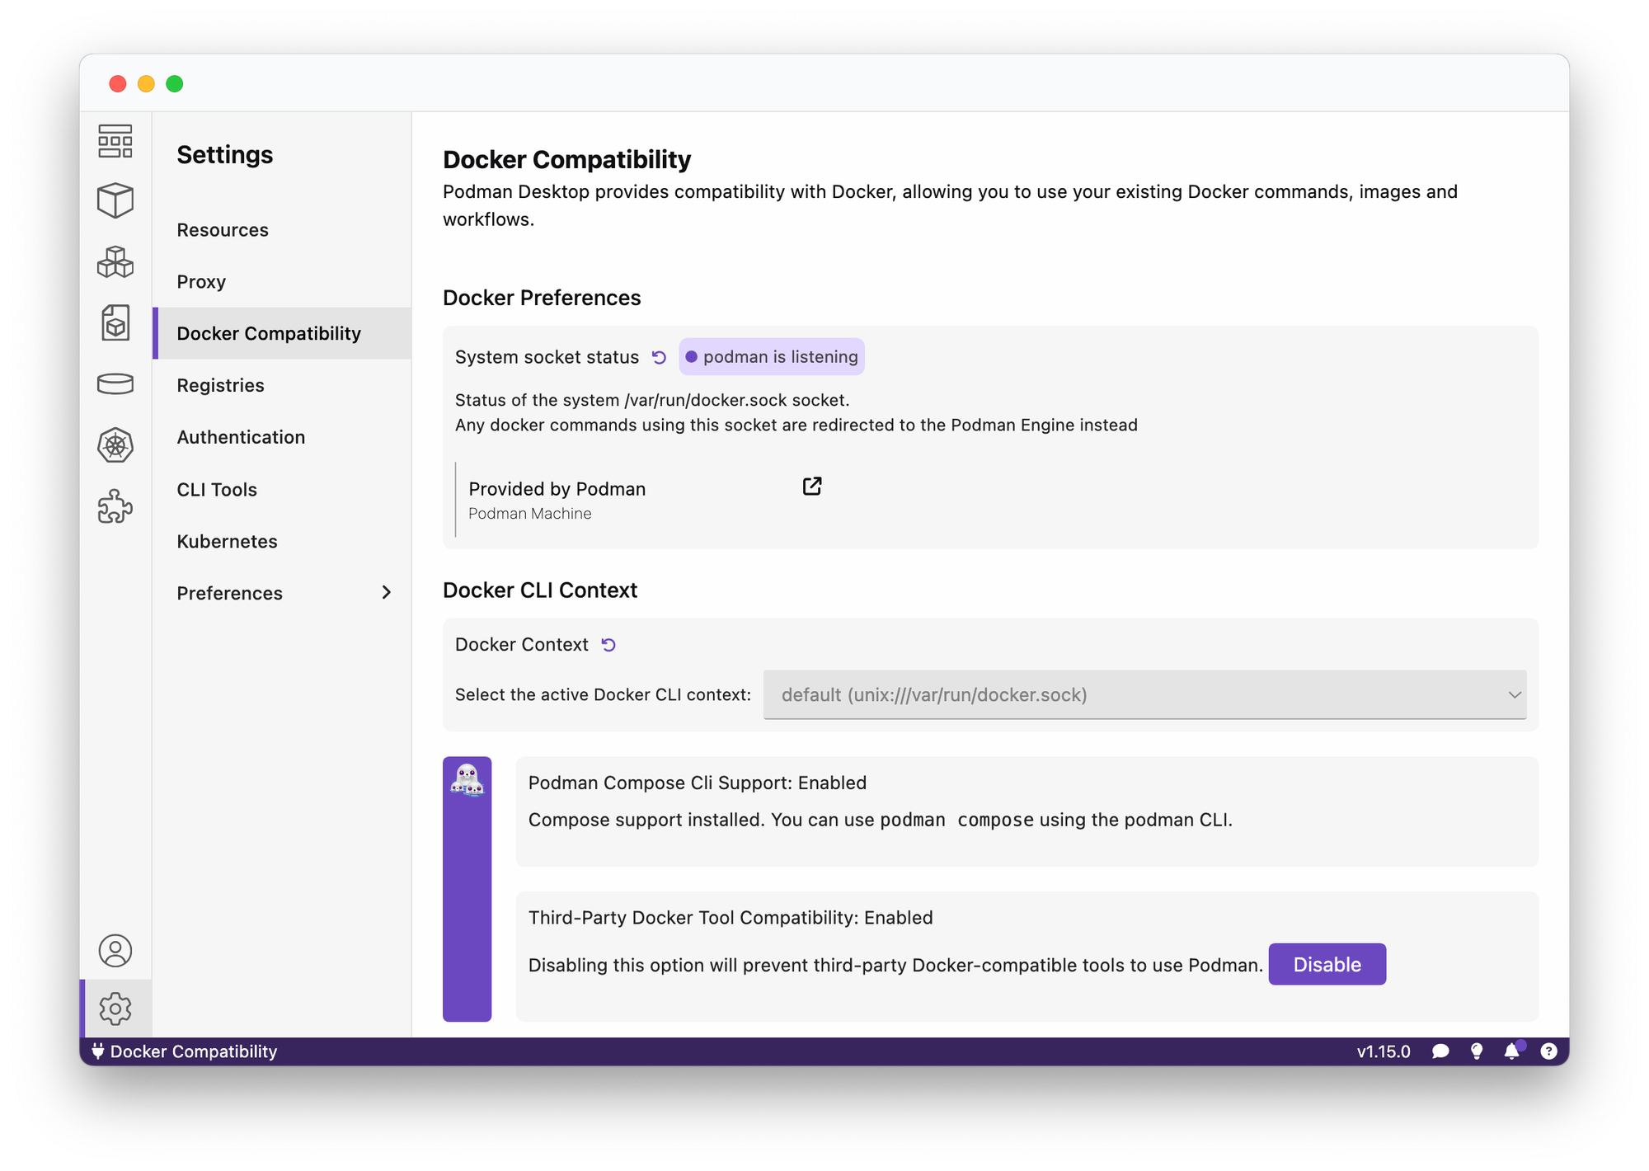This screenshot has width=1649, height=1171.
Task: Open the Containers view
Action: 115,200
